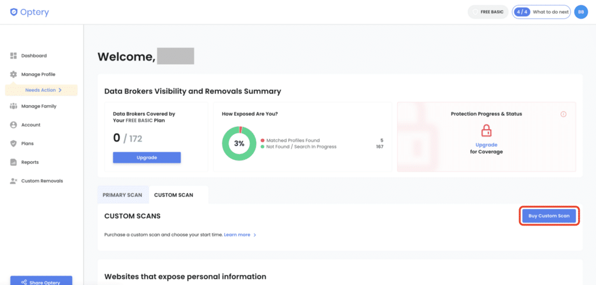Select the CUSTOM SCAN tab
This screenshot has width=596, height=285.
173,195
